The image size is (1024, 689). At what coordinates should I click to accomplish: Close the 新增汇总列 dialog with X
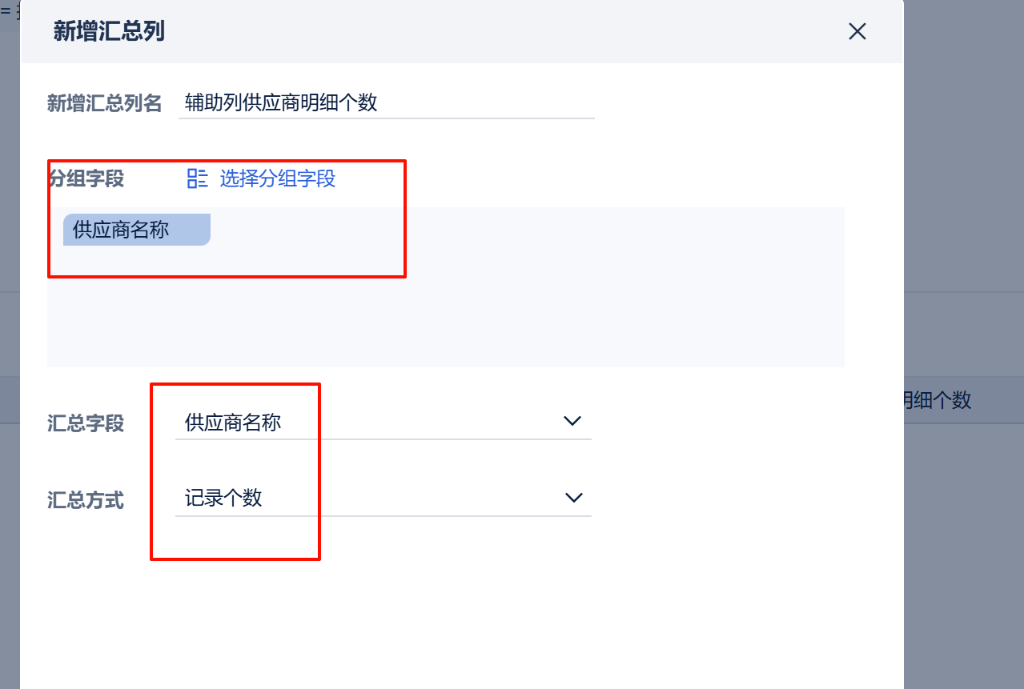click(x=857, y=31)
